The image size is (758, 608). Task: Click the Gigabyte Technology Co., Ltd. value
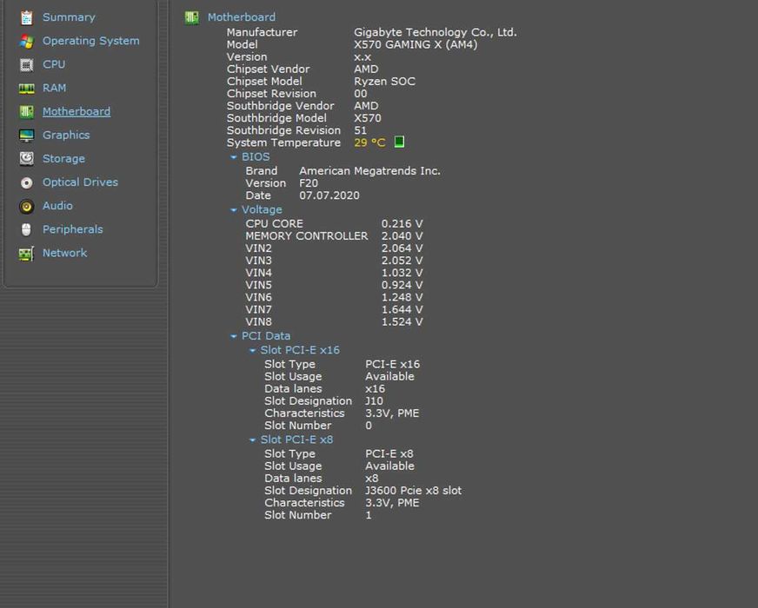pos(436,32)
